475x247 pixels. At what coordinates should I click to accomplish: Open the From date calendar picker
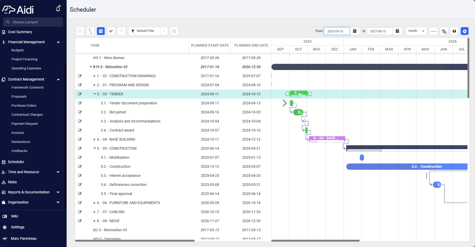pyautogui.click(x=355, y=31)
